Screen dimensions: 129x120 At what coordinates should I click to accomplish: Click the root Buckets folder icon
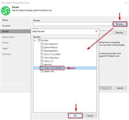(x=39, y=40)
